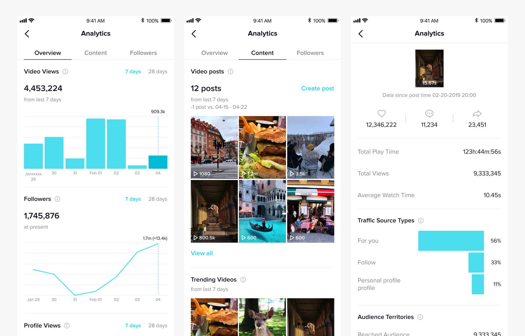The image size is (525, 336).
Task: Click Create post button
Action: (x=318, y=89)
